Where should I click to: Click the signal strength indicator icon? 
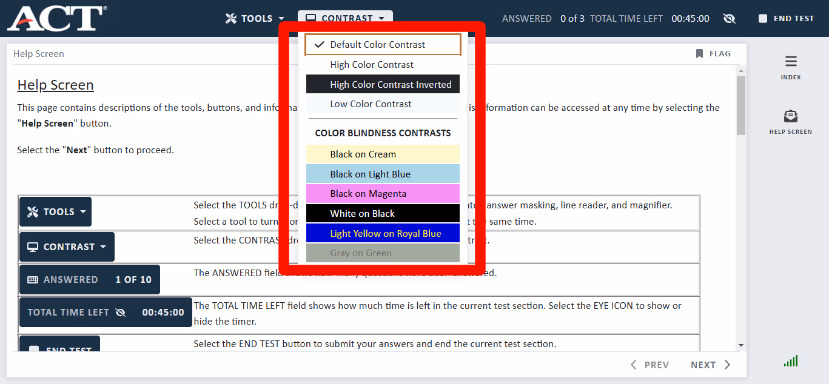[x=791, y=361]
